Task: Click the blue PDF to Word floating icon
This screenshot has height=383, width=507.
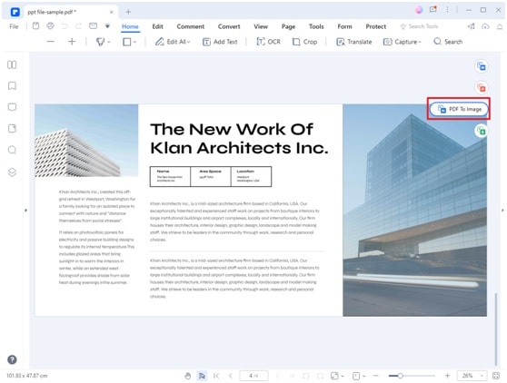Action: click(482, 66)
